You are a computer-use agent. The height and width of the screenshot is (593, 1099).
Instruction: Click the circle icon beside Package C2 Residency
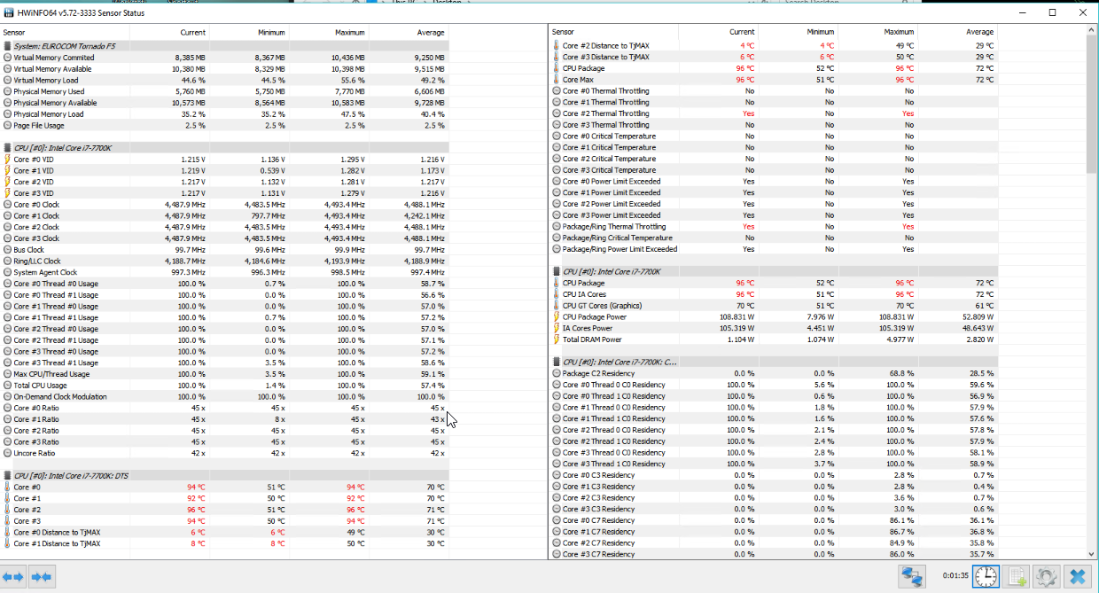click(x=556, y=373)
